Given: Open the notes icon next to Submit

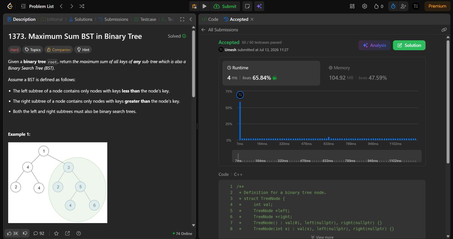Looking at the screenshot, I should 247,6.
